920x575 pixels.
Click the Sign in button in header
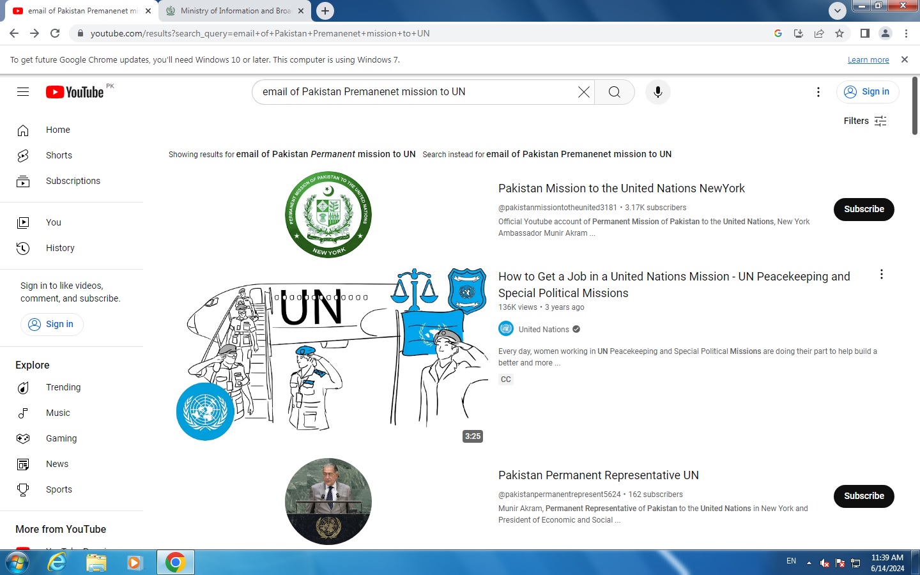868,92
